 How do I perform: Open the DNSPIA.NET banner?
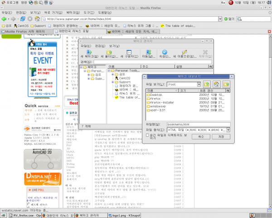[43, 179]
